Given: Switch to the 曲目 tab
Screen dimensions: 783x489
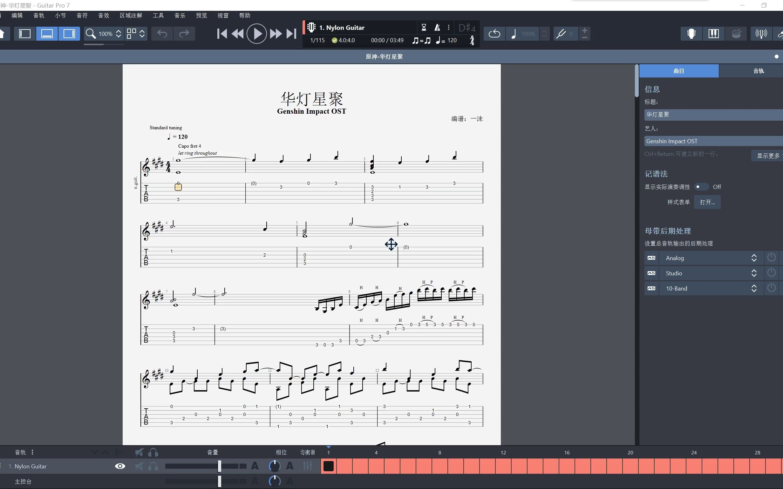Looking at the screenshot, I should 679,71.
